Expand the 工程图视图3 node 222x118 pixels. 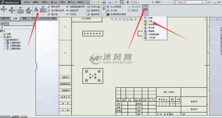[x=5, y=49]
